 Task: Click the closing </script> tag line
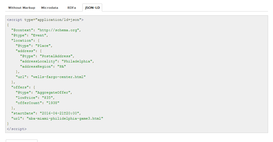tap(17, 129)
